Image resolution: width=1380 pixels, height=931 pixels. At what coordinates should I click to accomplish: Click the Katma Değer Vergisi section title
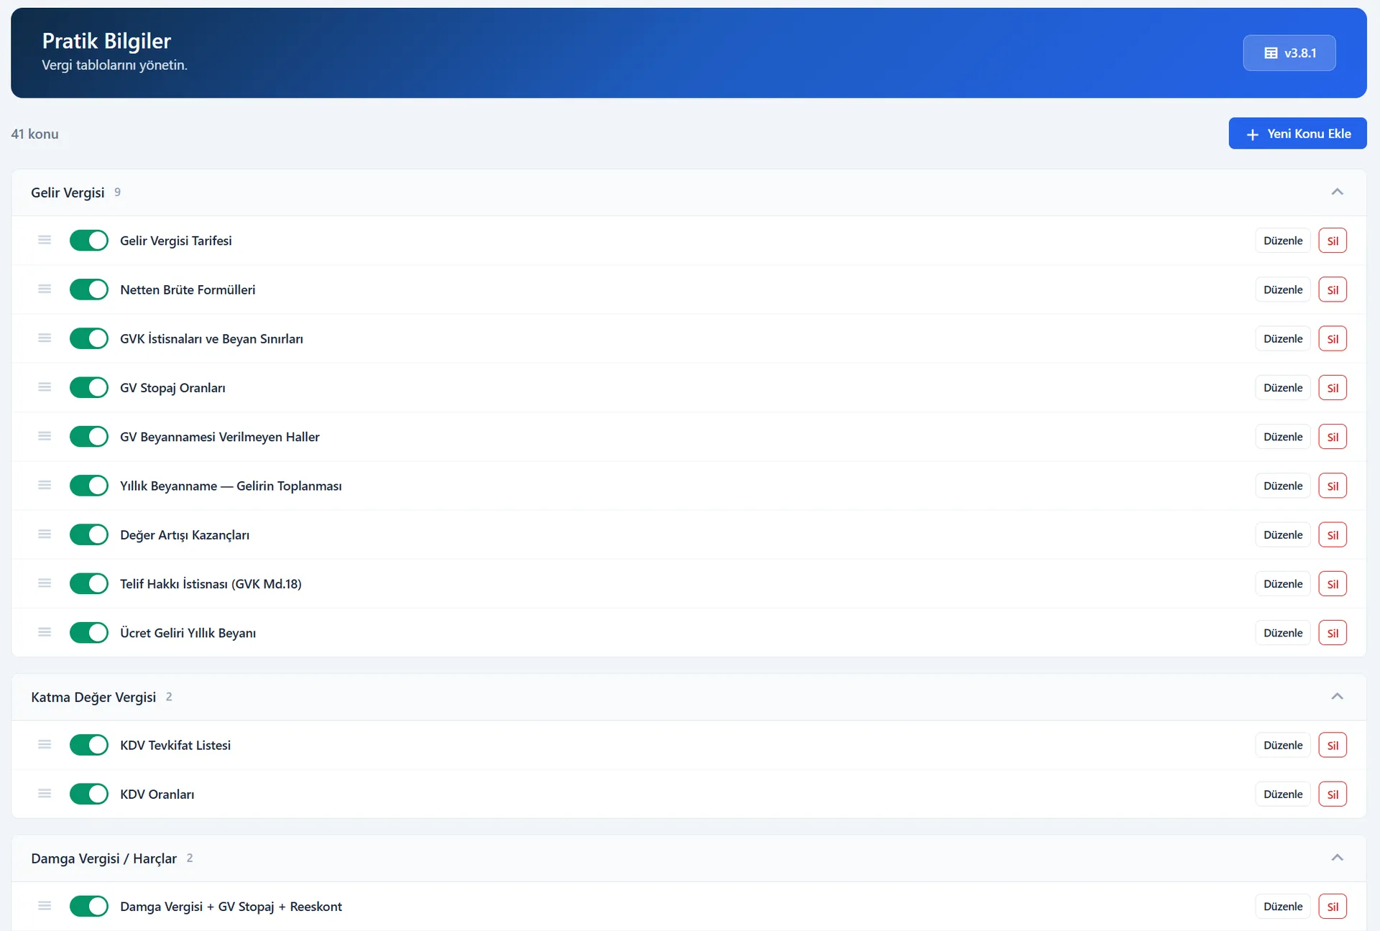pos(93,697)
